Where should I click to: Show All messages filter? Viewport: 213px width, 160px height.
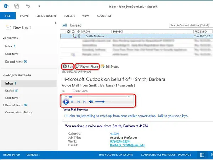point(65,25)
